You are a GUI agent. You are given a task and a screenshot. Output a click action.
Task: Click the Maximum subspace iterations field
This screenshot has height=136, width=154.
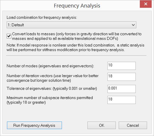coord(122,100)
